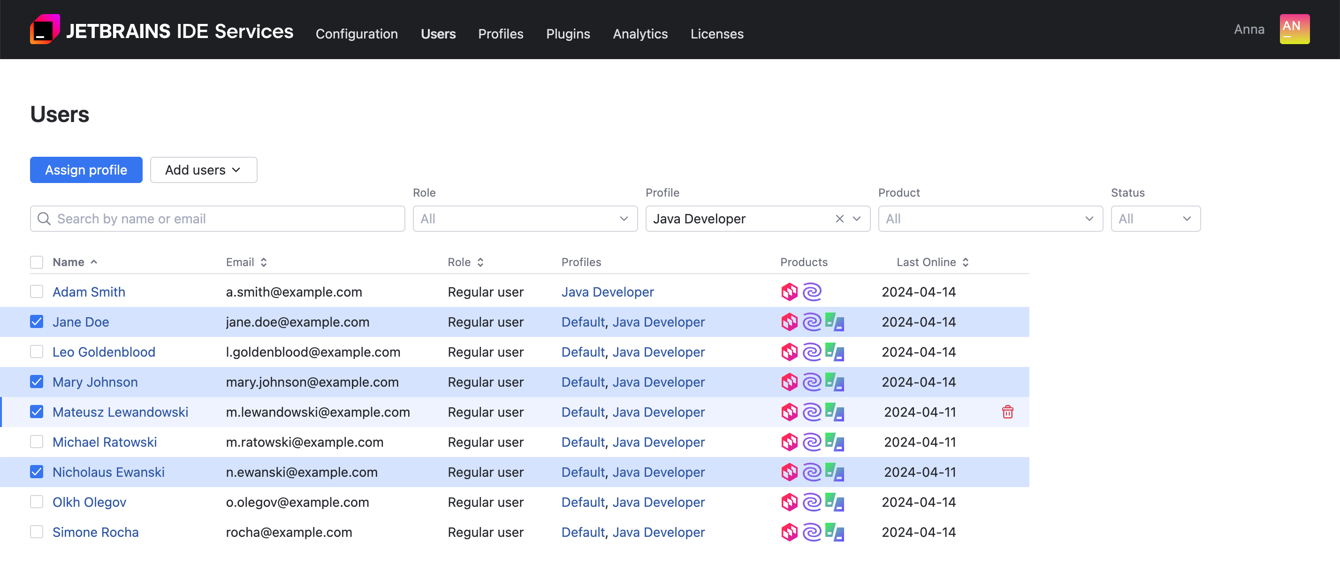The width and height of the screenshot is (1340, 565).
Task: Click the JetBrains logo in the top-left corner
Action: pyautogui.click(x=45, y=29)
